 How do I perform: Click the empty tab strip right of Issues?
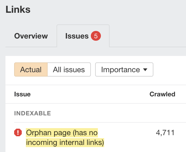pos(147,37)
